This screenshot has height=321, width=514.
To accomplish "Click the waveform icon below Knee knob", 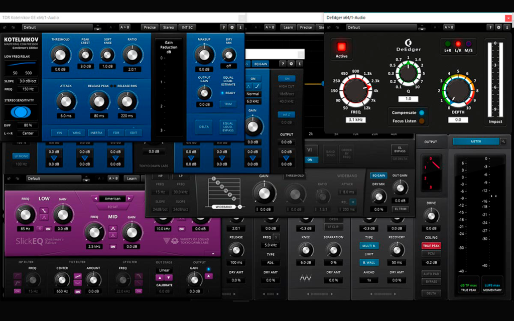I will click(x=305, y=278).
